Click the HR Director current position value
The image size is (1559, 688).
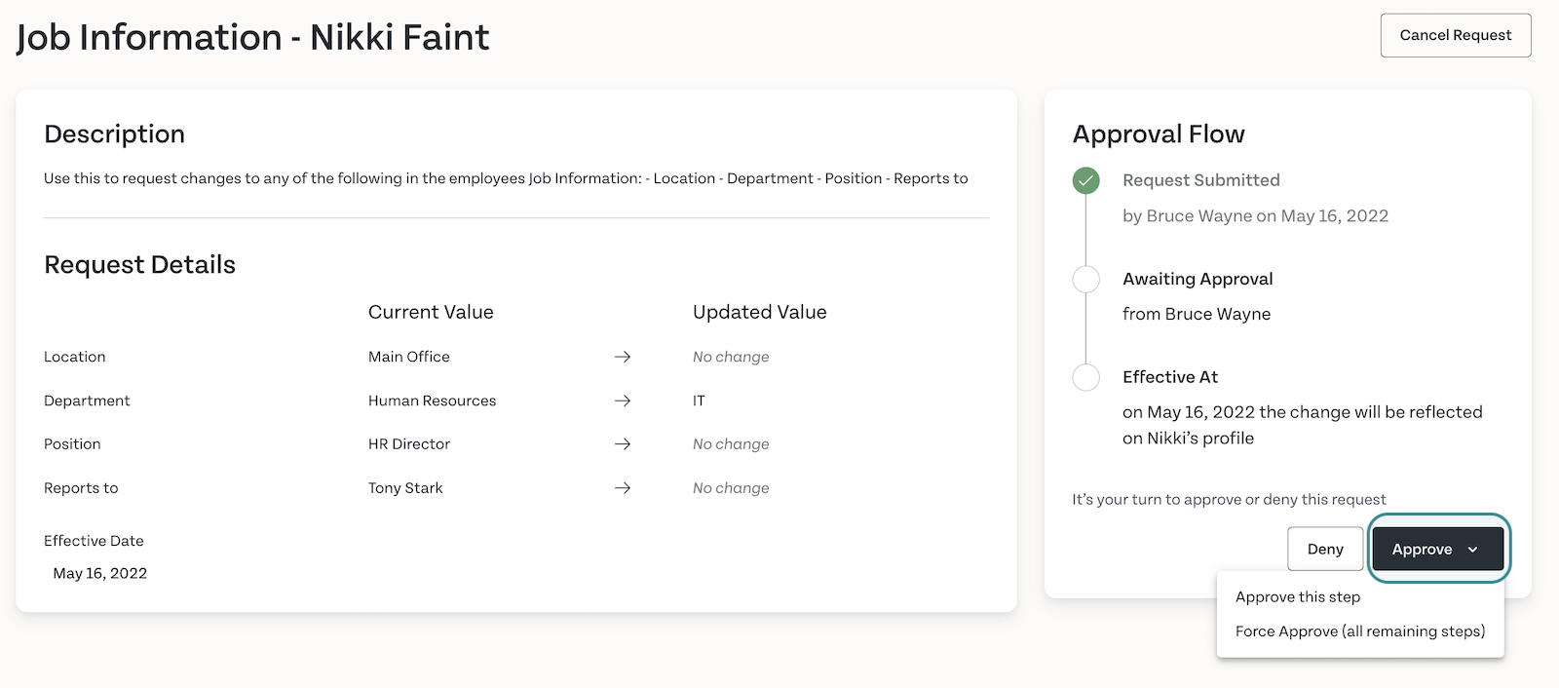[x=409, y=443]
